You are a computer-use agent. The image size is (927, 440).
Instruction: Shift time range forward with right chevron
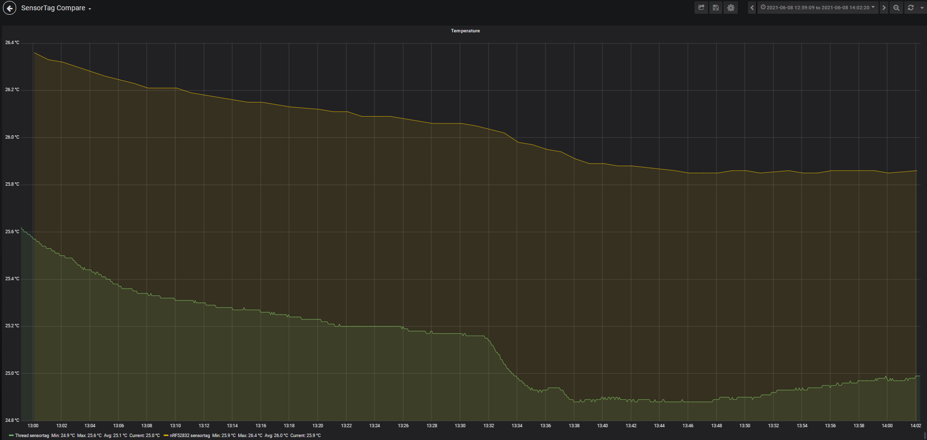(x=884, y=8)
